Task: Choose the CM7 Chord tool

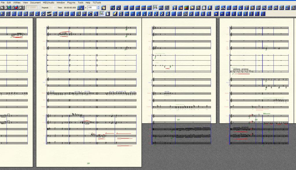Action: (84, 14)
